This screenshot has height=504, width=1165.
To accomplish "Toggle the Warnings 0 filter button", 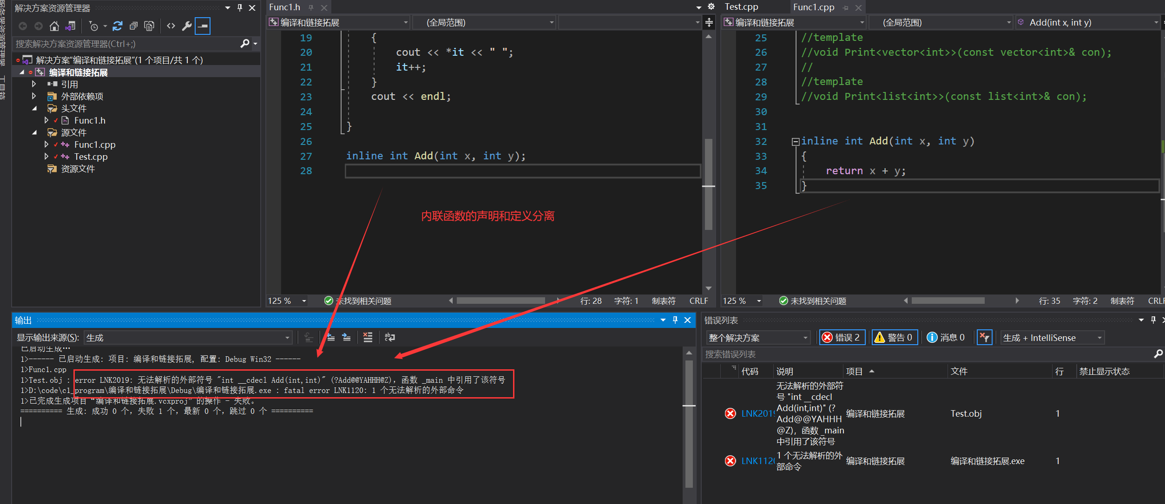I will (894, 337).
